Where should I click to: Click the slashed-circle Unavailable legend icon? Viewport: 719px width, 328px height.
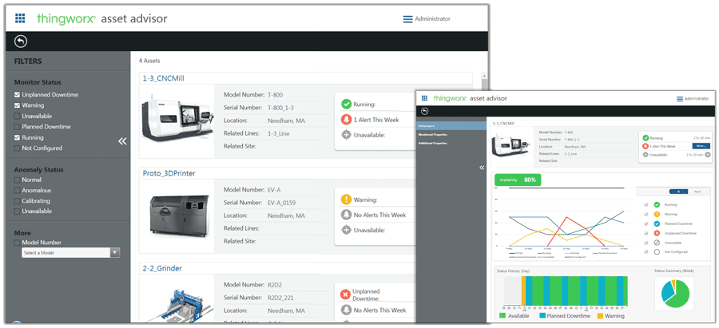657,243
